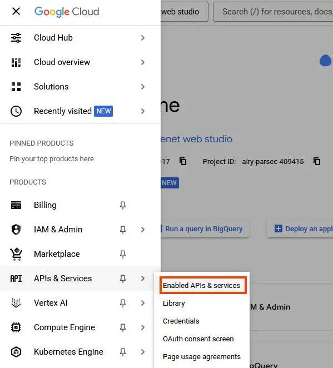
Task: Click the Kubernetes Engine hexagon icon
Action: 16,352
